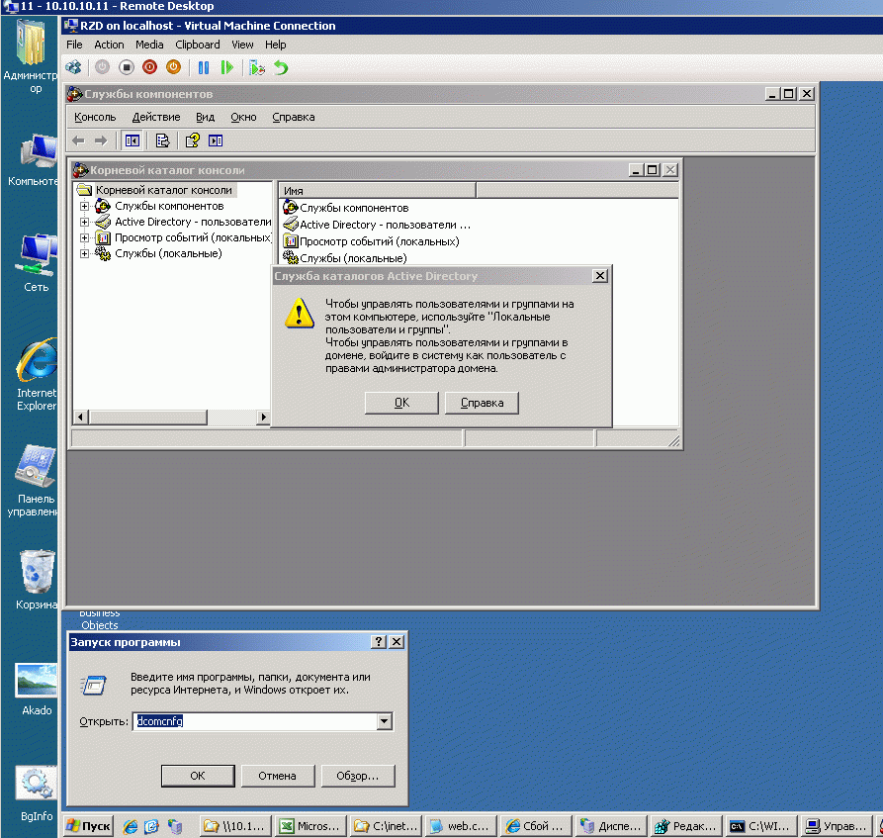Click the green Revert arrow icon
883x838 pixels.
(x=281, y=67)
